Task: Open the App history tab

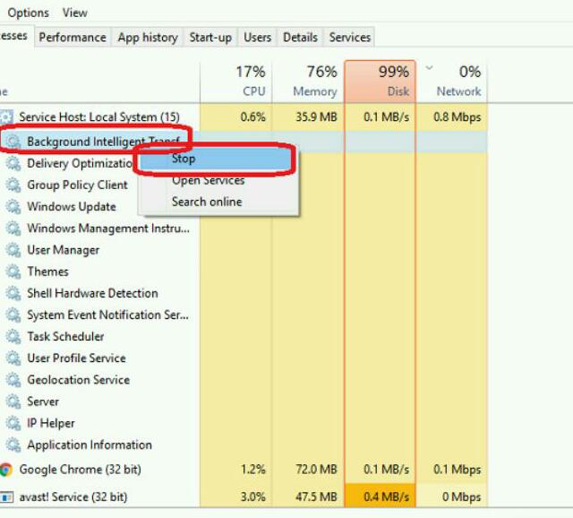Action: pos(147,38)
